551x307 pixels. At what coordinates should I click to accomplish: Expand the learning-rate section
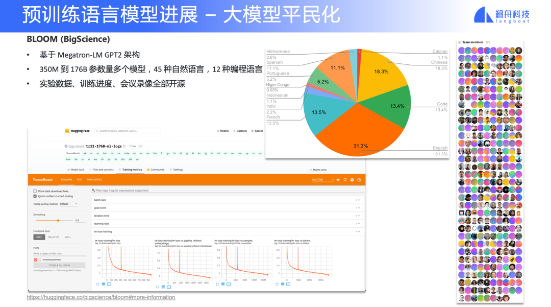(x=228, y=224)
